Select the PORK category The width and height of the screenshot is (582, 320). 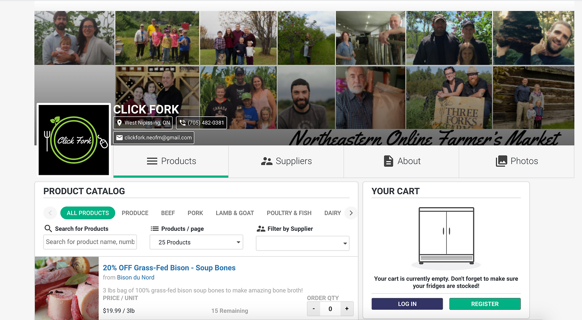point(195,213)
